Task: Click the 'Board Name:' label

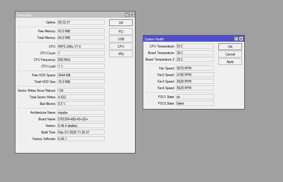Action: click(47, 119)
